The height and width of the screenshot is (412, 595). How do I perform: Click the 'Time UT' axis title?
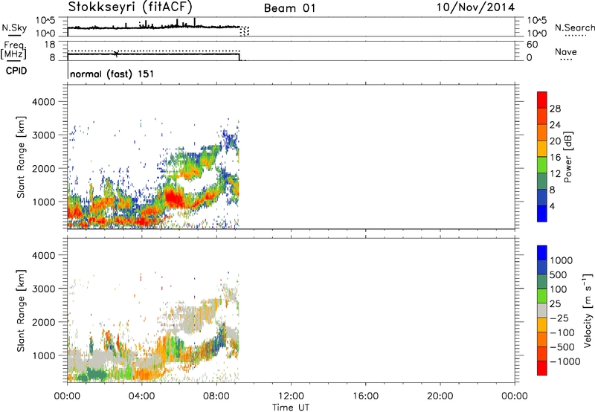291,408
